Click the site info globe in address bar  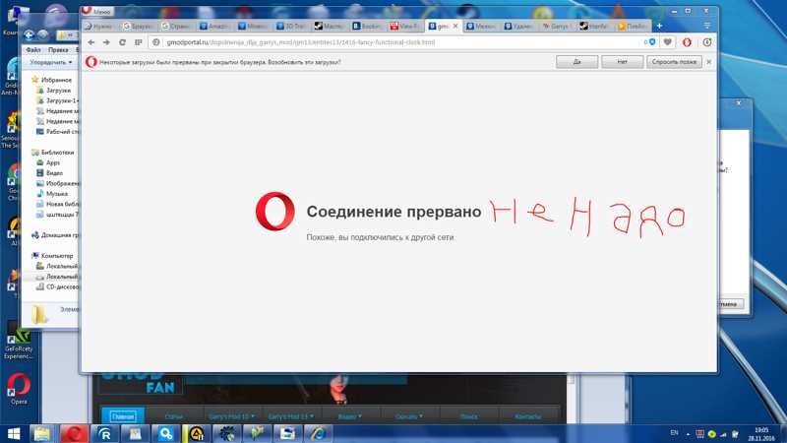(156, 42)
